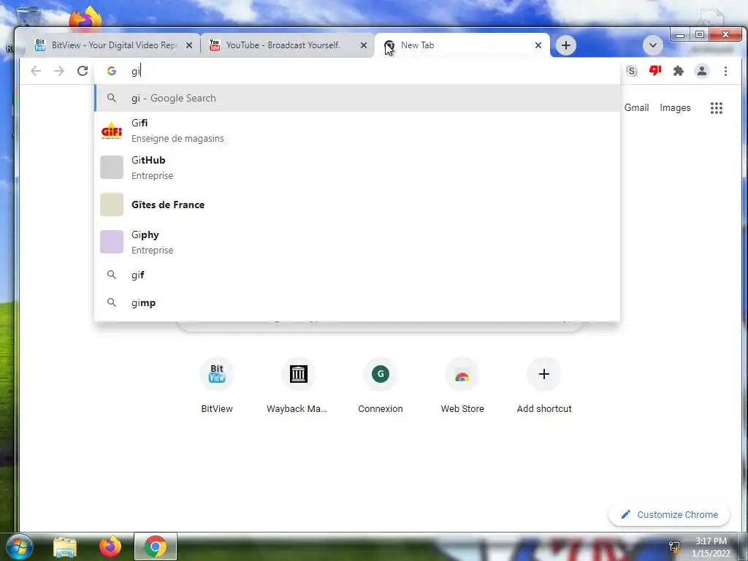Click the Chrome taskbar icon
This screenshot has width=748, height=561.
156,546
